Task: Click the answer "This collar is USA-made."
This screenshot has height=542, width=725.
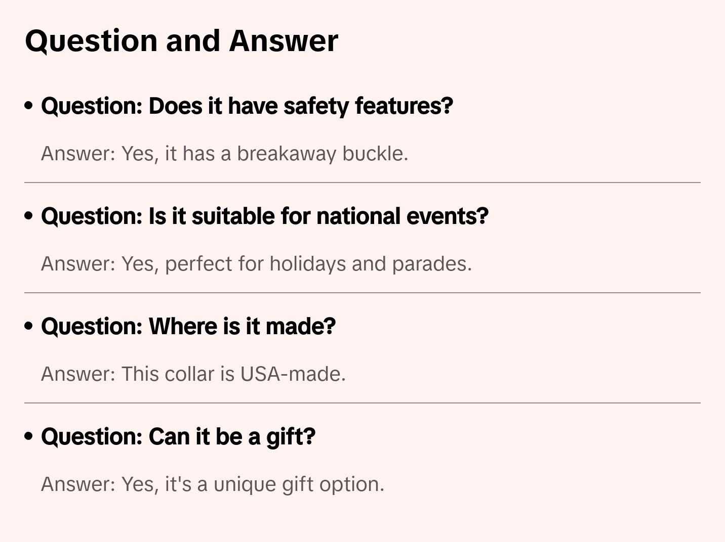Action: [193, 374]
